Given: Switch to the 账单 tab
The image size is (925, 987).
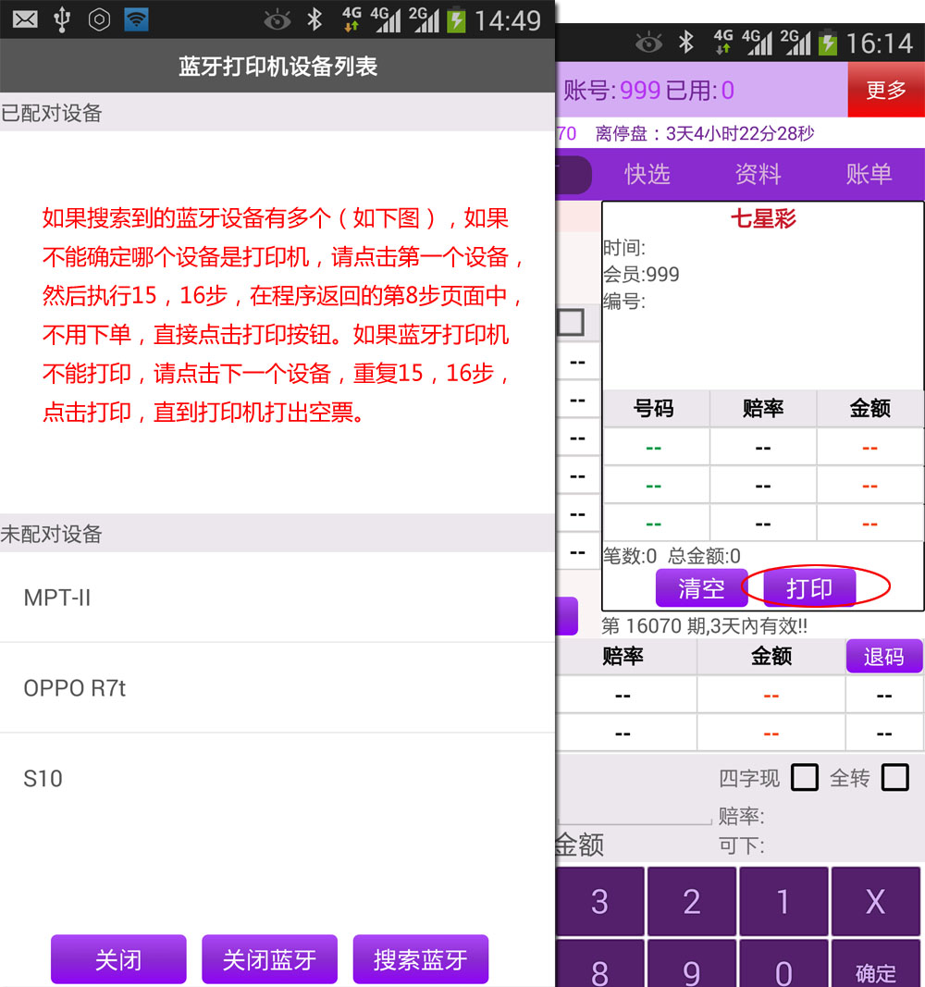Looking at the screenshot, I should pyautogui.click(x=869, y=174).
